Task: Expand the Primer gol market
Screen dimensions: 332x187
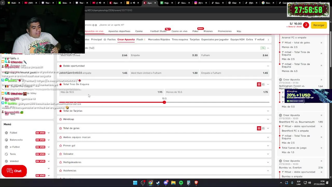Action: tap(268, 146)
